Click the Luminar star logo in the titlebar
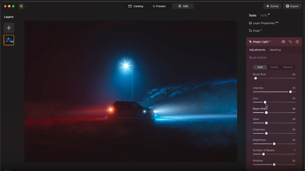This screenshot has height=171, width=305. pyautogui.click(x=21, y=6)
